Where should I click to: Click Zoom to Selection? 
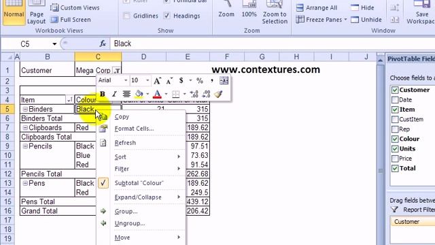tap(275, 12)
